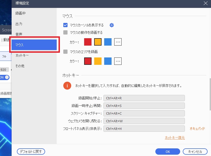This screenshot has width=211, height=156.
Task: Click スクリーン キャプチャー hotkey field
Action: 144,114
